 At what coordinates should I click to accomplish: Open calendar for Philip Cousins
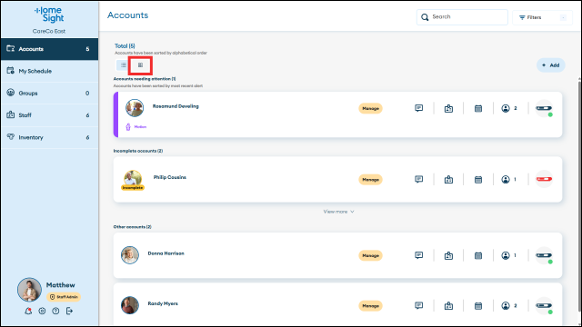tap(478, 180)
